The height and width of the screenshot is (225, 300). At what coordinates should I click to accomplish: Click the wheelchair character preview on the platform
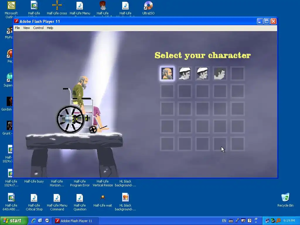click(82, 105)
